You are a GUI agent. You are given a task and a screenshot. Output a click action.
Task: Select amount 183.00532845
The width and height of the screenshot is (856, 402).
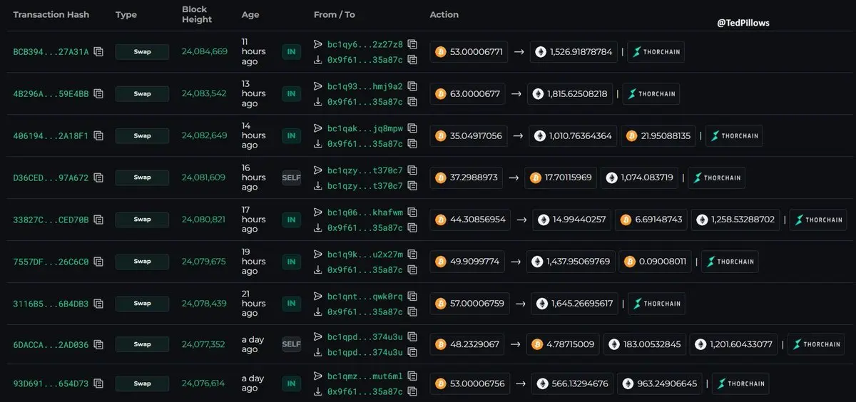[x=652, y=345]
